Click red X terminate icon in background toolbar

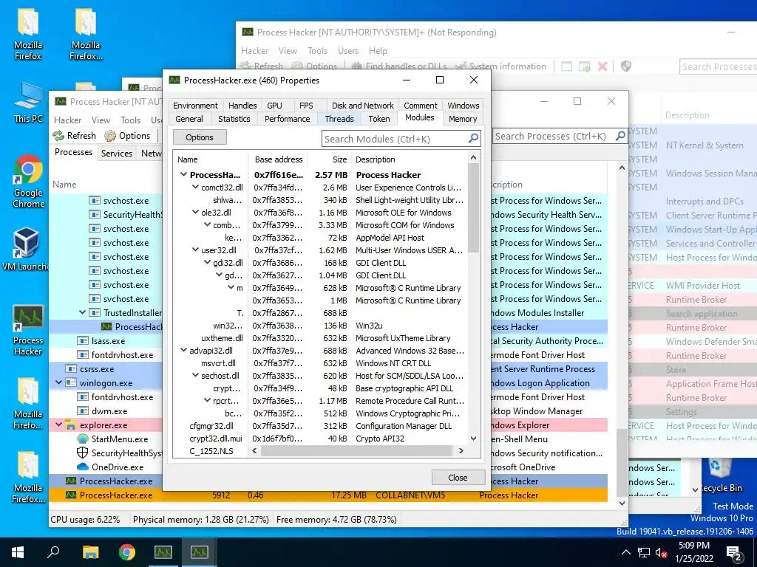pos(602,66)
